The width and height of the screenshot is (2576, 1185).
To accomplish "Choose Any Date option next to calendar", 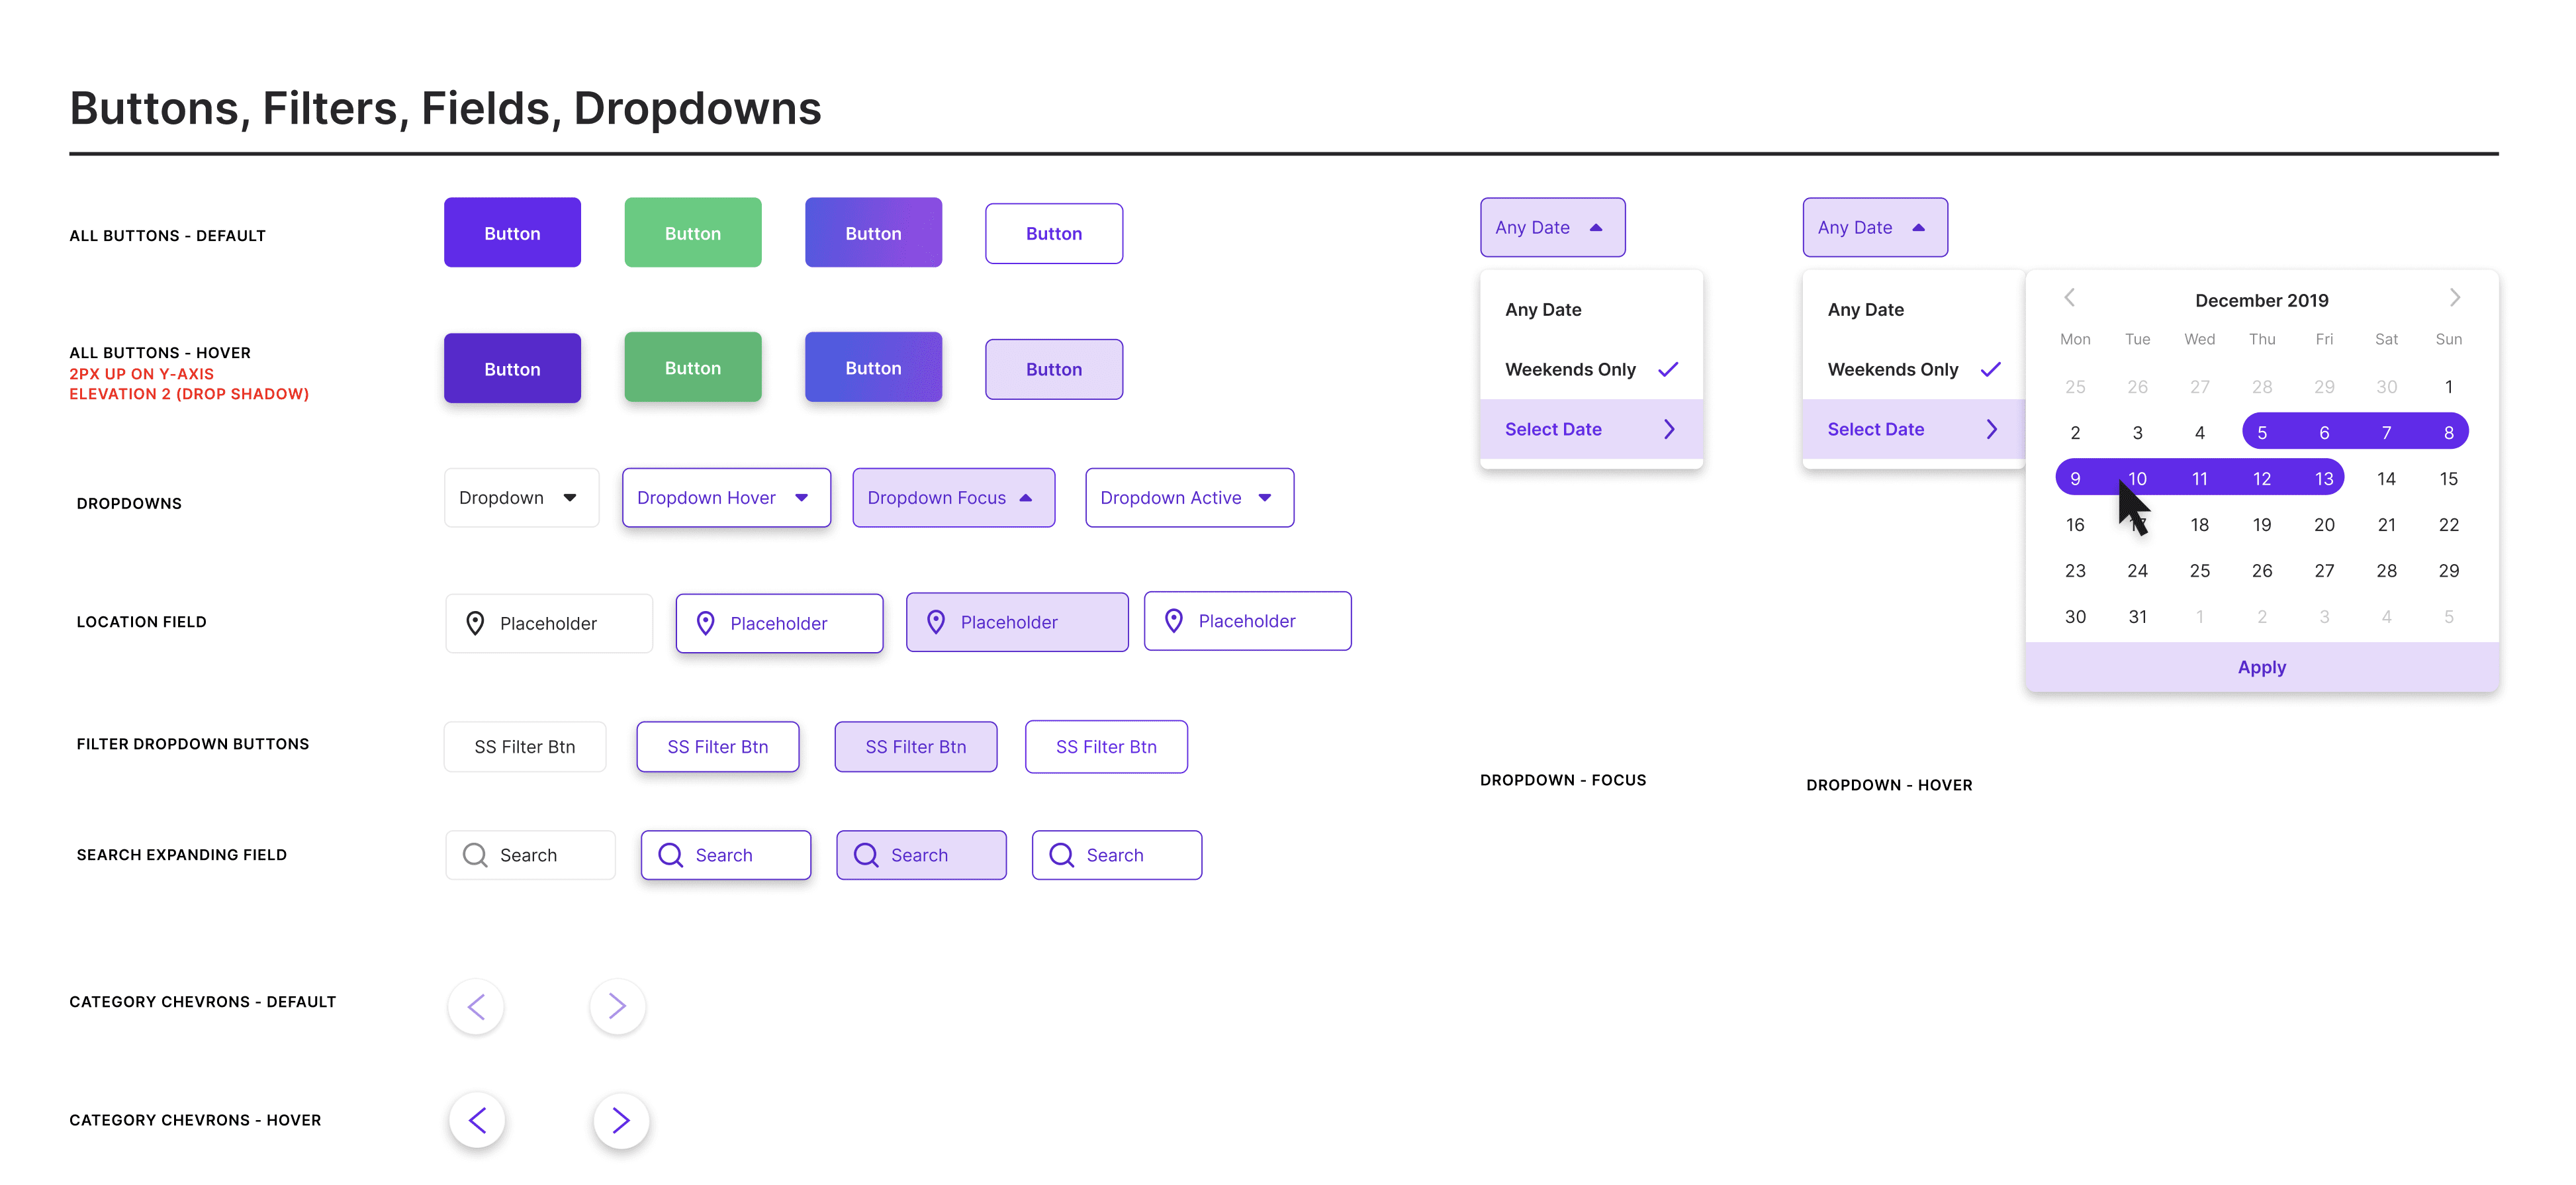I will [x=1865, y=310].
